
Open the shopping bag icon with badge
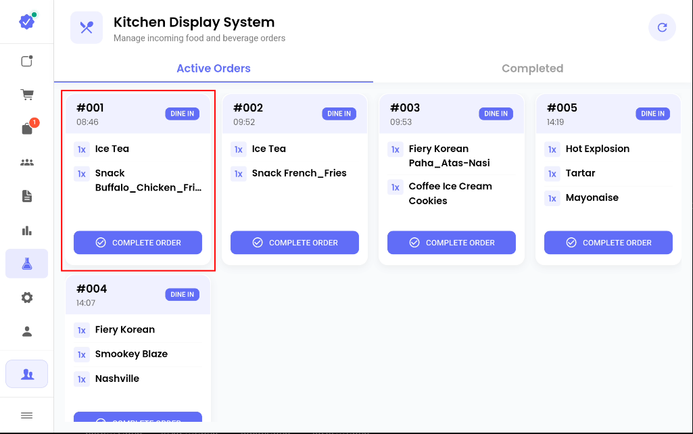click(27, 128)
